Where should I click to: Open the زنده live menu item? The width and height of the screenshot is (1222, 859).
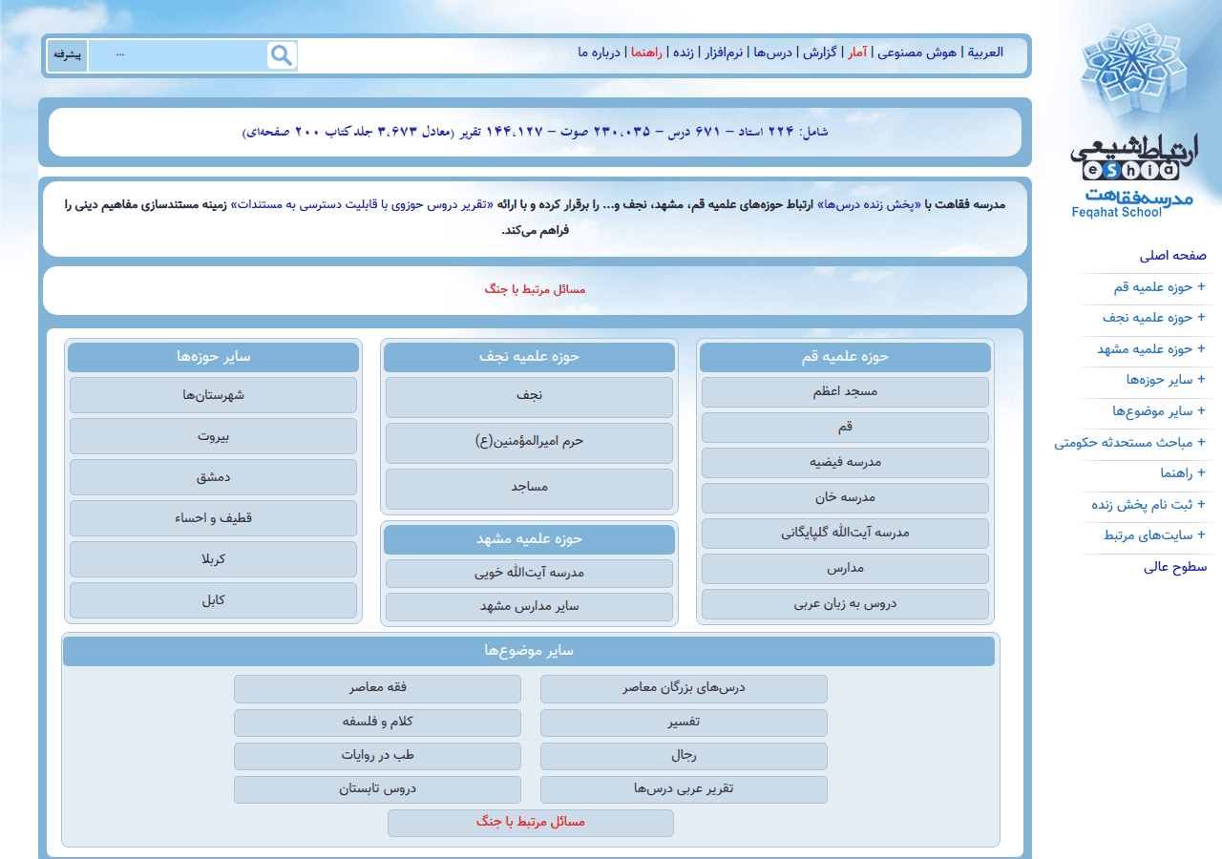(x=684, y=52)
